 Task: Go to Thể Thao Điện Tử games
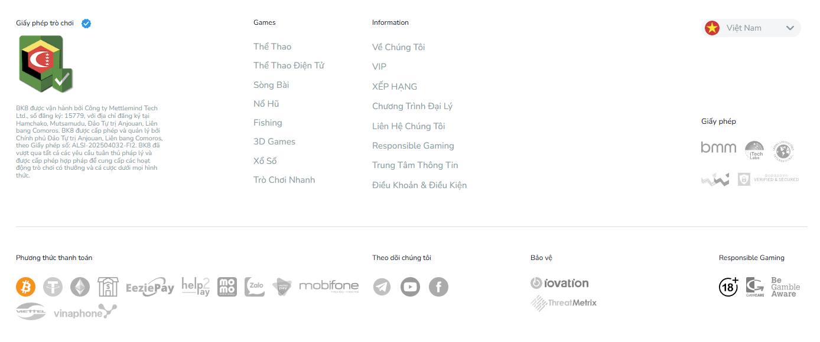[x=289, y=65]
